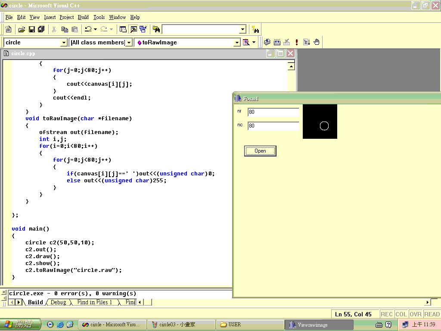This screenshot has height=331, width=441.
Task: Click the breakpoint hand icon
Action: (x=317, y=42)
